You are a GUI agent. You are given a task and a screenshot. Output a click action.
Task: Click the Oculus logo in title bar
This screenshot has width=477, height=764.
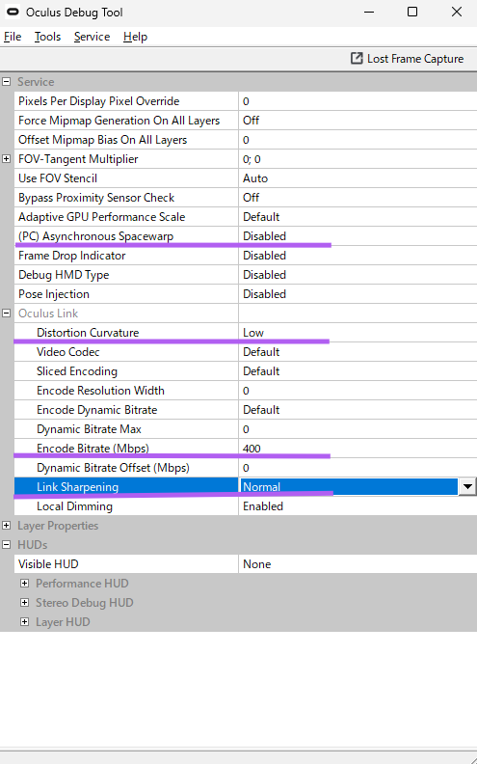coord(13,13)
